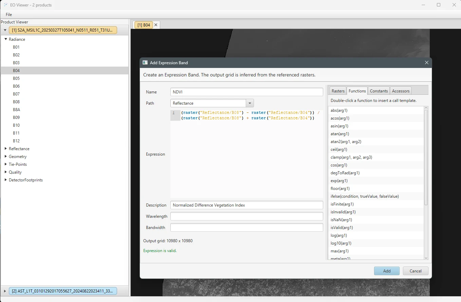Image resolution: width=461 pixels, height=302 pixels.
Task: Select the degToRad function in the list
Action: click(376, 173)
